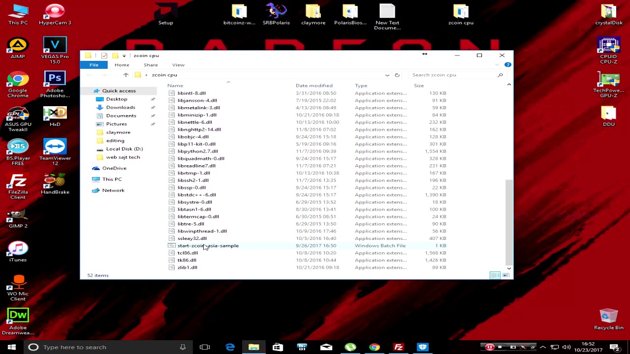The width and height of the screenshot is (630, 354).
Task: Open the Recycle Bin
Action: pos(608,320)
